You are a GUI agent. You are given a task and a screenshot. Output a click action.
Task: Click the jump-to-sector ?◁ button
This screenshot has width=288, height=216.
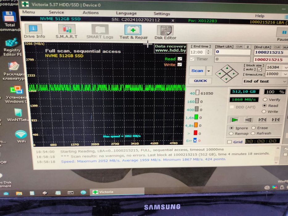pos(262,120)
